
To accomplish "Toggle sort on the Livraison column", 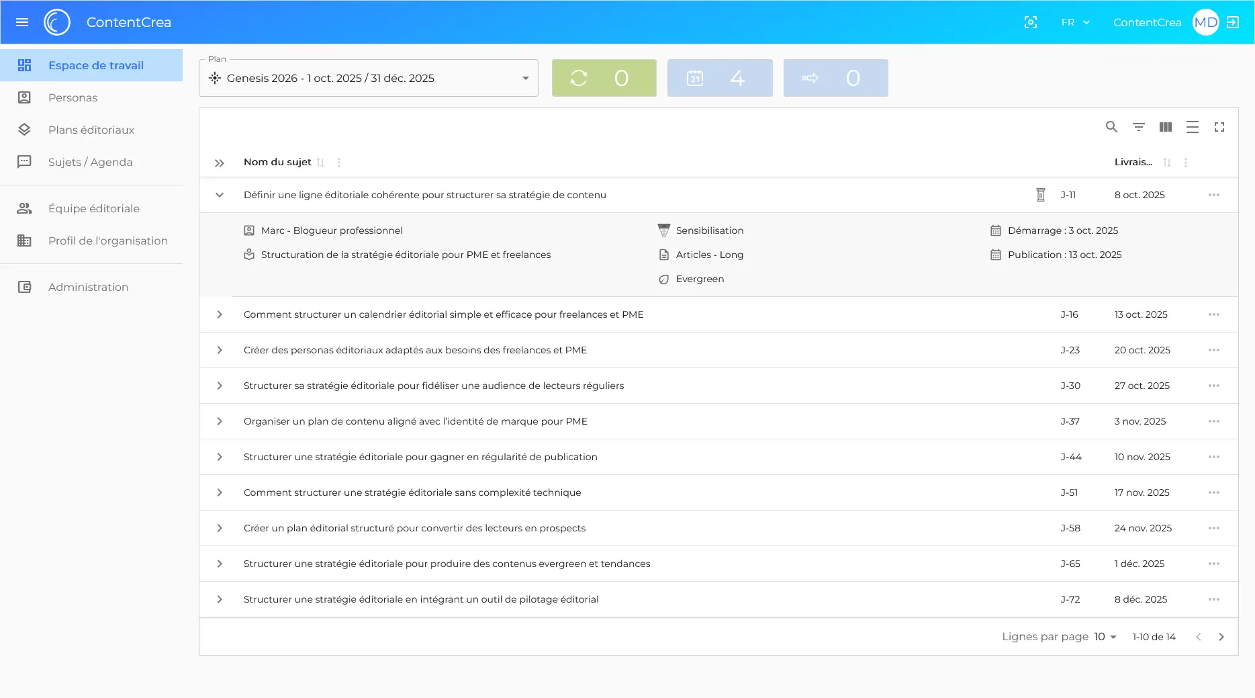I will point(1166,163).
